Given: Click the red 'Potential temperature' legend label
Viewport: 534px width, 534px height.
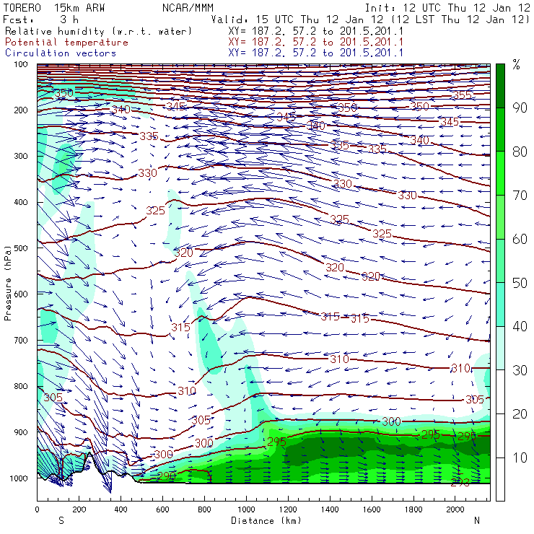Looking at the screenshot, I should point(66,43).
